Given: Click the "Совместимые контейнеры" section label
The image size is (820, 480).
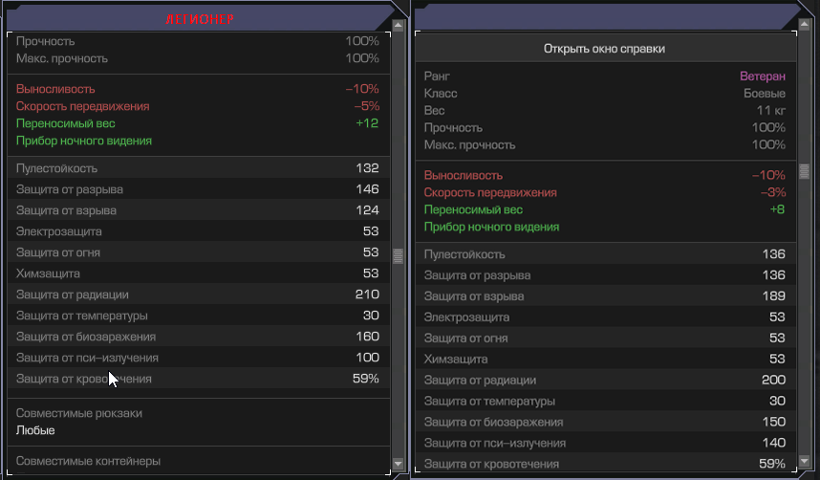Looking at the screenshot, I should click(88, 461).
